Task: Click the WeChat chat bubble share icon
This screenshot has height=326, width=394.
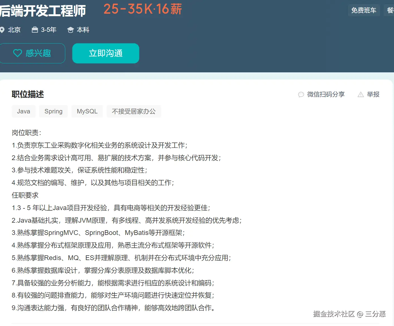Action: tap(301, 94)
